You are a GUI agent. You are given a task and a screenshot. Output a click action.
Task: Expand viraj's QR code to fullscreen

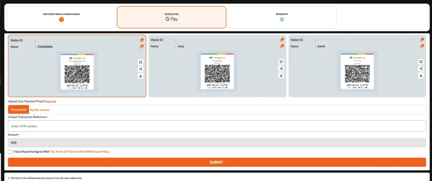coord(281,62)
